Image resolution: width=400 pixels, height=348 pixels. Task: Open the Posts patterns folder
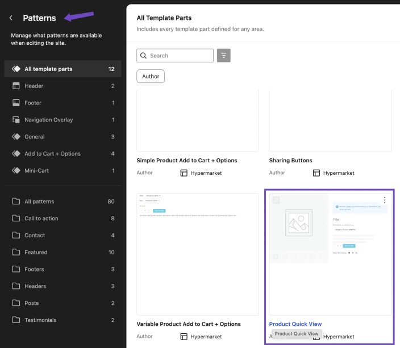63,303
